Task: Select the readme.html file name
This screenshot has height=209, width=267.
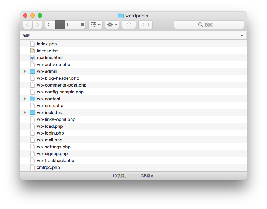Action: (50, 58)
